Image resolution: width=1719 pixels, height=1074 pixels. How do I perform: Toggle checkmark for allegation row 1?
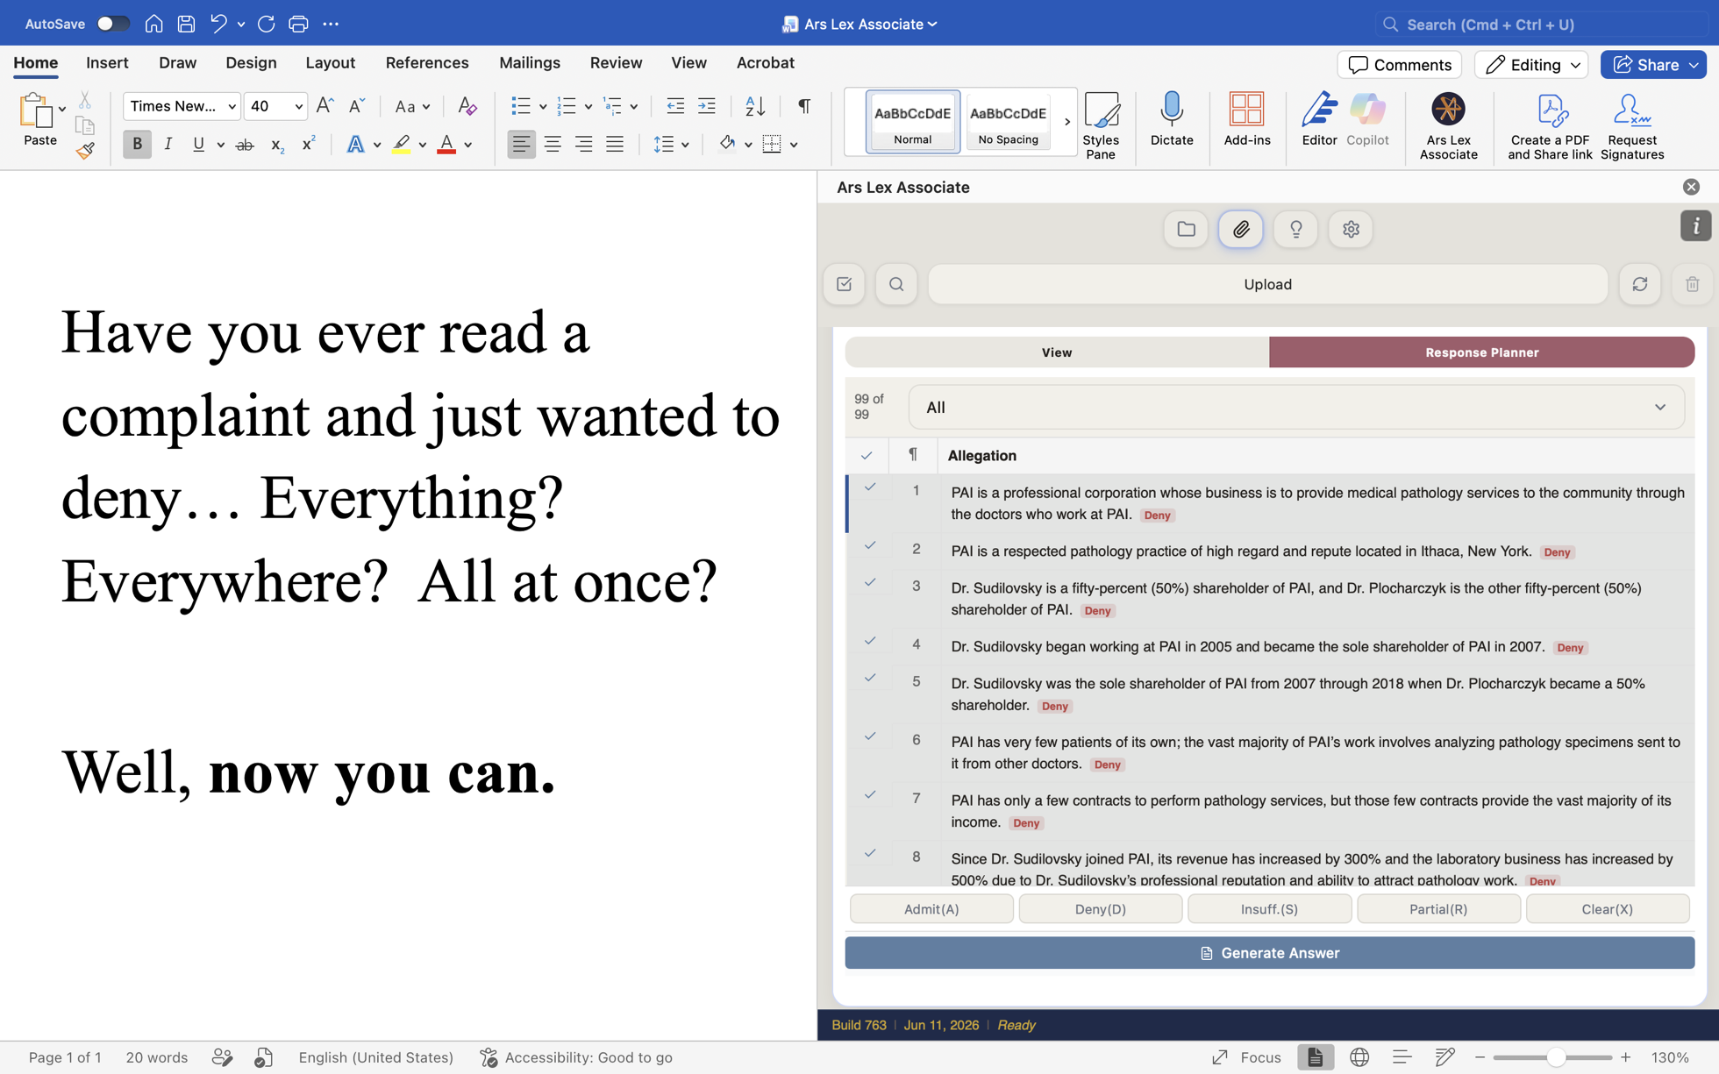[869, 487]
